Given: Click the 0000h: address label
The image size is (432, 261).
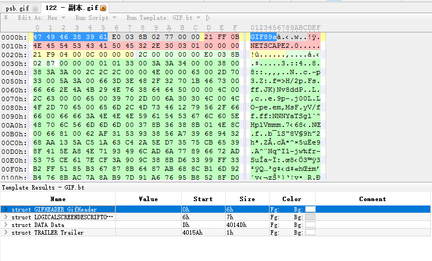Looking at the screenshot, I should [14, 37].
